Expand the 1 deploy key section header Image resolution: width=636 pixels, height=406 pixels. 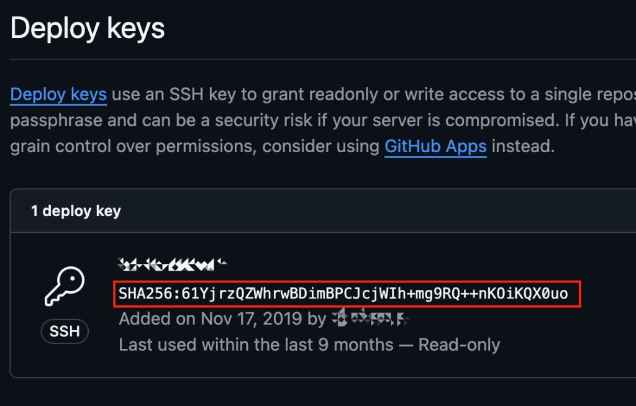click(75, 210)
